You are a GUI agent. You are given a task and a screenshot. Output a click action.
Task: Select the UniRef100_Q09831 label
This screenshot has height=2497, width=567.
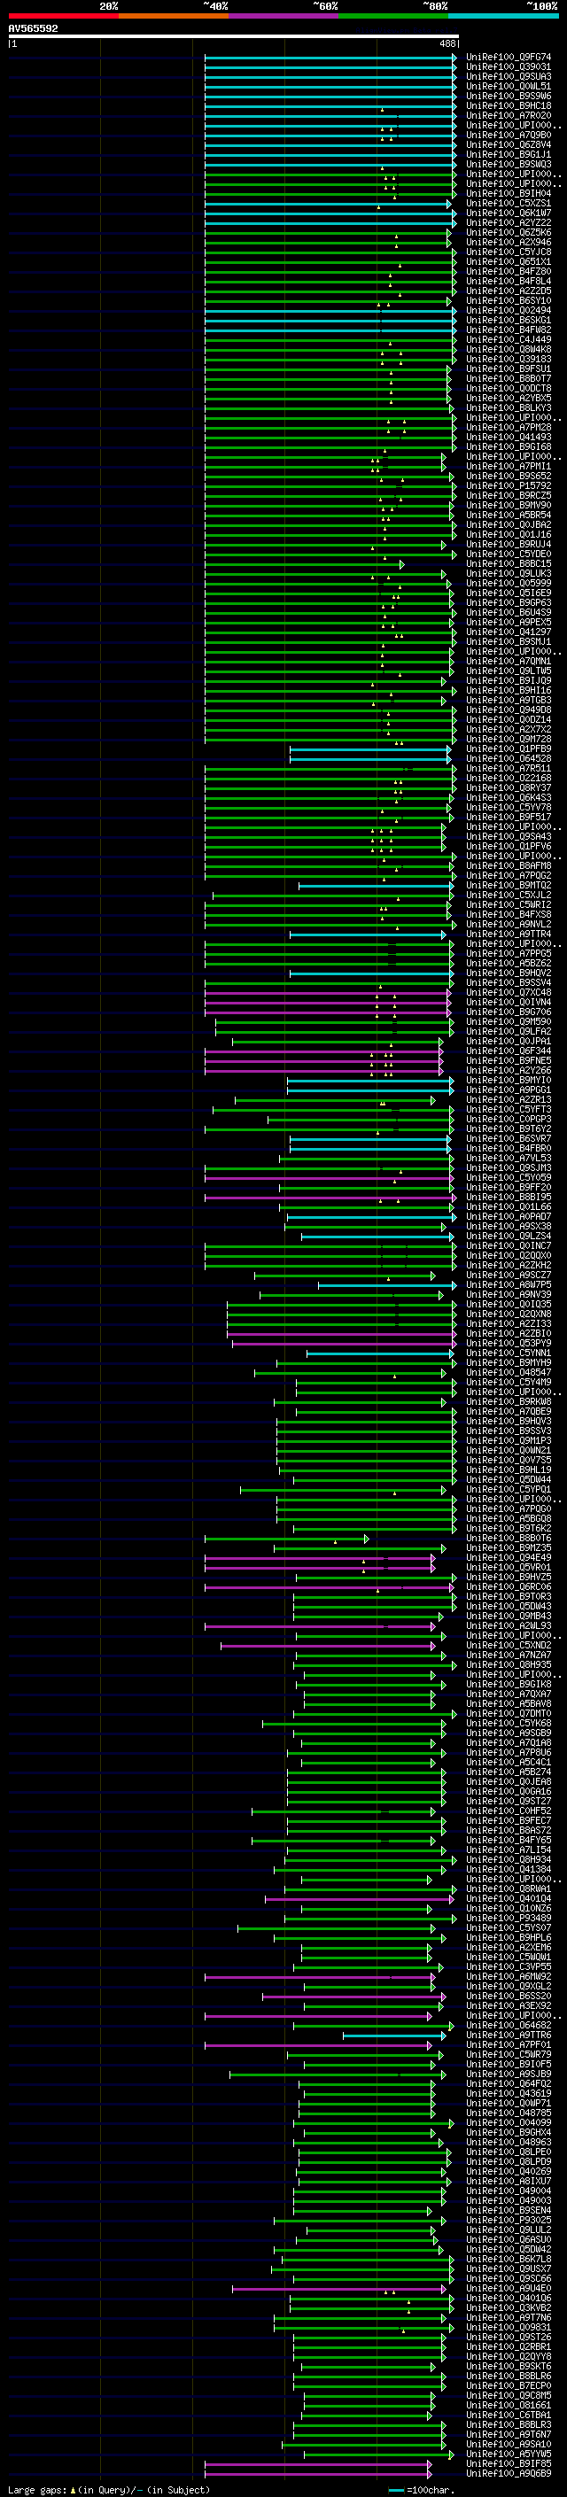[x=509, y=2327]
